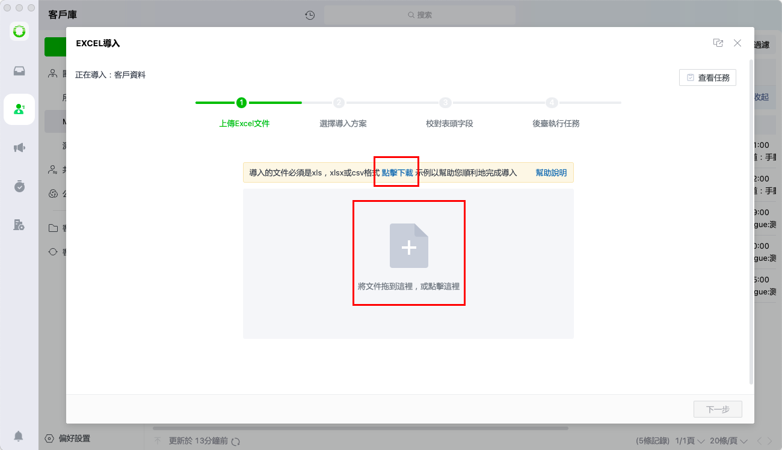Click the building add sidebar icon
The height and width of the screenshot is (450, 782).
click(19, 225)
